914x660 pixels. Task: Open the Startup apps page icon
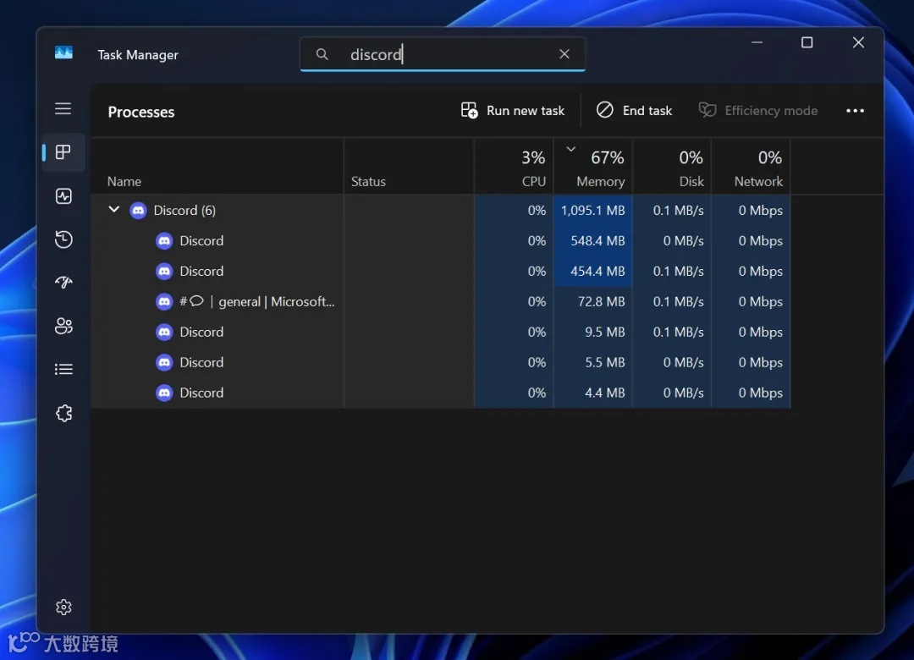click(63, 283)
